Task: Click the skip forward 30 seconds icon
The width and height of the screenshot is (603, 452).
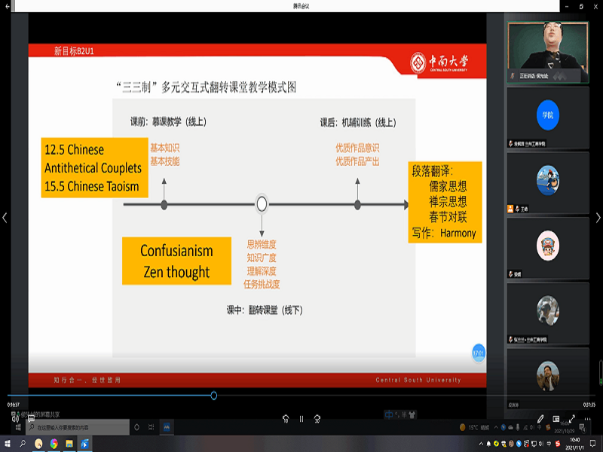Action: 317,419
